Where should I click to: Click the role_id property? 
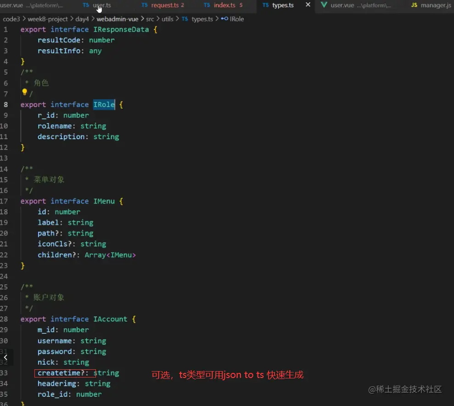click(x=52, y=394)
